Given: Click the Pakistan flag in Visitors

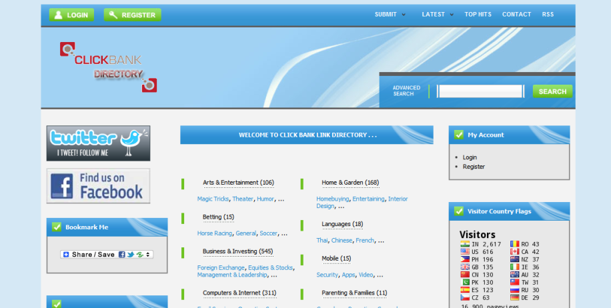Looking at the screenshot, I should (465, 282).
